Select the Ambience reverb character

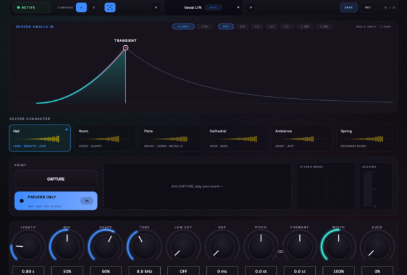301,138
